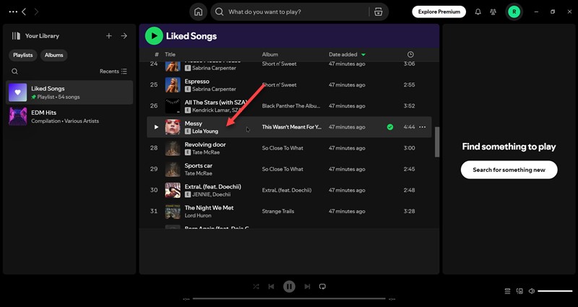
Task: Seek on the playback progress bar
Action: click(x=289, y=298)
